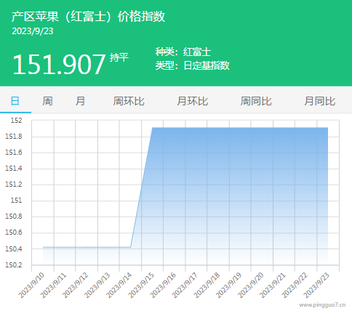Screen dimensions: 352x311
Task: Select the 日 daily tab
Action: point(15,101)
